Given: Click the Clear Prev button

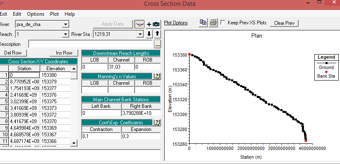Looking at the screenshot, I should [284, 23].
